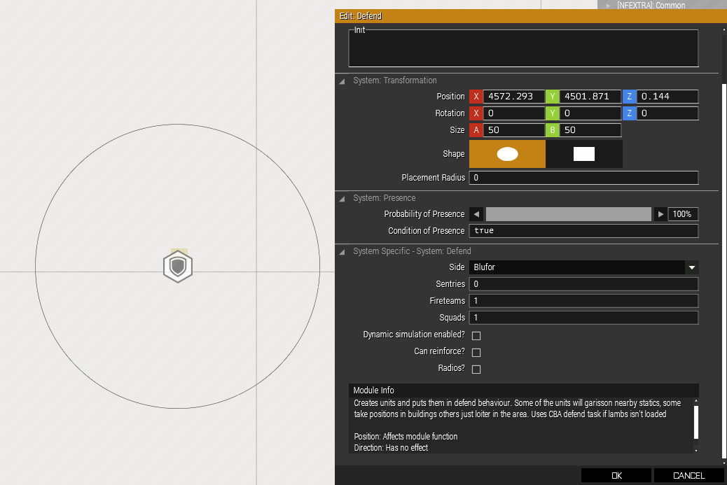Screen dimensions: 727x485
Task: Check the Radios option
Action: coord(476,370)
